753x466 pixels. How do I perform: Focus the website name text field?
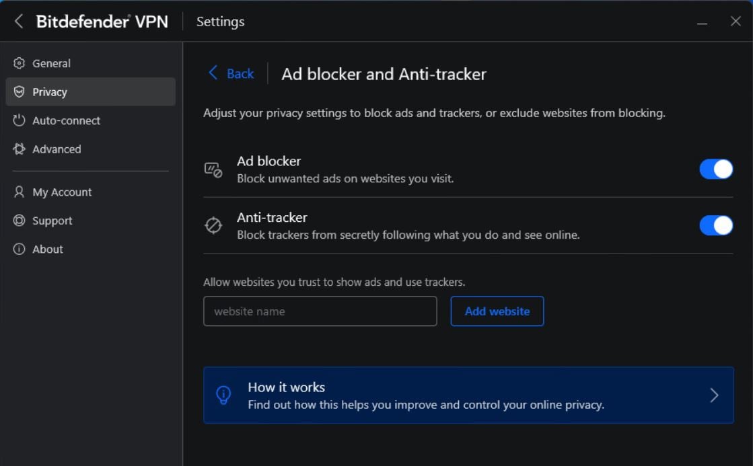click(x=320, y=311)
